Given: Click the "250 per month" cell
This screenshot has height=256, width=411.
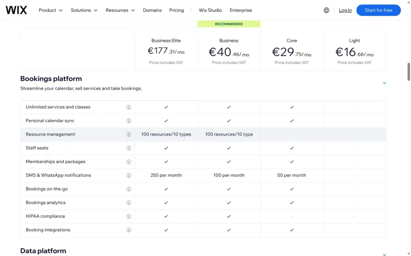Looking at the screenshot, I should 166,175.
